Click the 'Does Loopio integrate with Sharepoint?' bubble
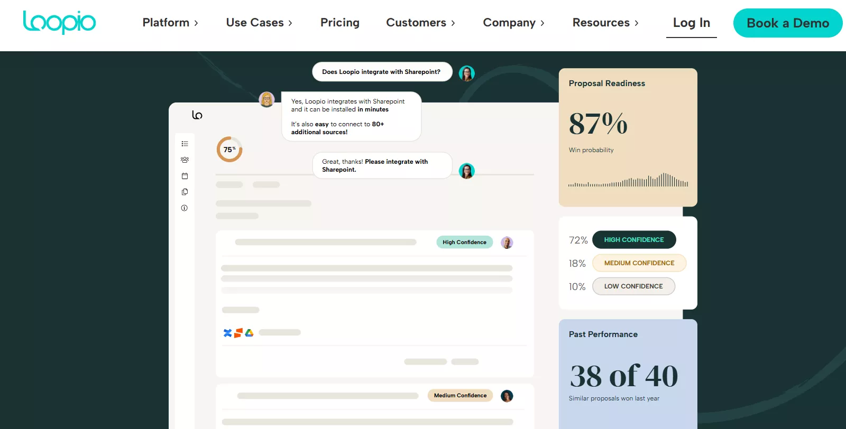846x429 pixels. click(382, 72)
